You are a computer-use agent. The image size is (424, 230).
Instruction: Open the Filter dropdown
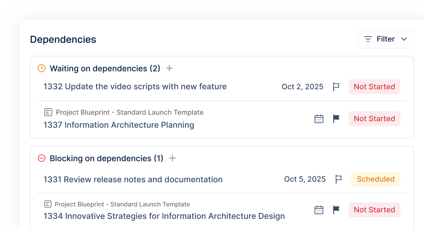[x=386, y=39]
